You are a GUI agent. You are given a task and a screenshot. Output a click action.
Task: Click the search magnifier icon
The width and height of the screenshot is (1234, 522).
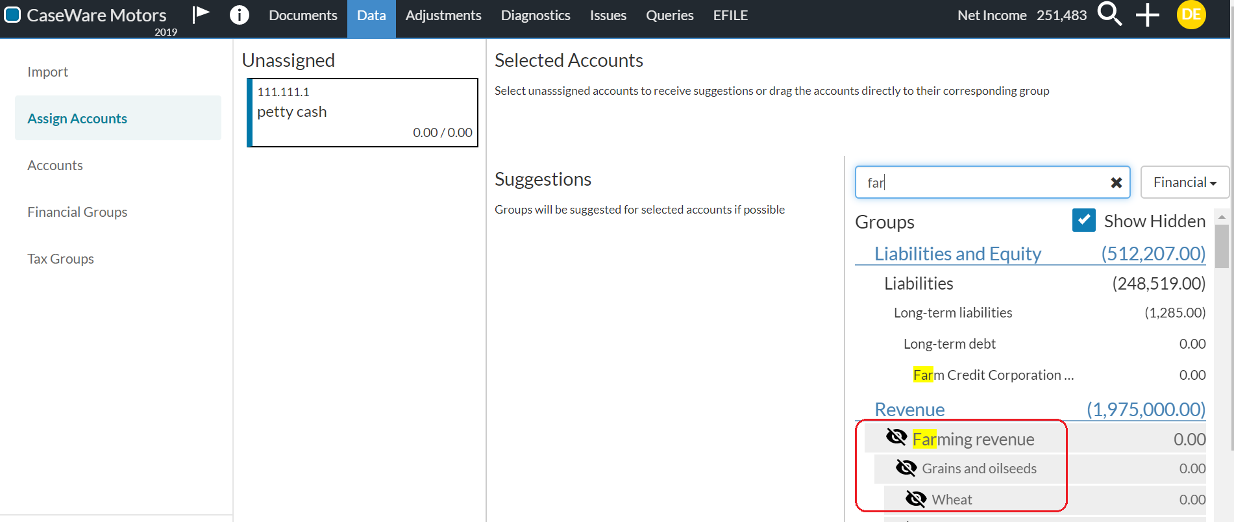point(1109,14)
